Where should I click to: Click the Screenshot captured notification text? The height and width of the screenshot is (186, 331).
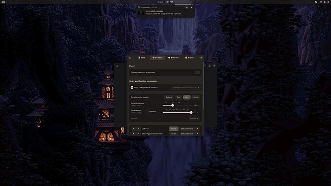tap(154, 11)
